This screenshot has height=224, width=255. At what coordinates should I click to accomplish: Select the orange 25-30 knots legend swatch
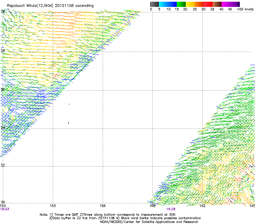199,4
